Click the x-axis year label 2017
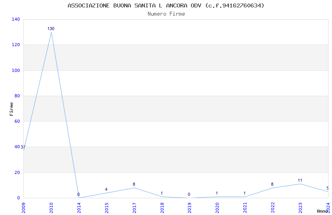Image resolution: width=332 pixels, height=215 pixels. click(x=134, y=208)
